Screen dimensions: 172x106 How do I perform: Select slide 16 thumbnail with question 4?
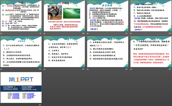click(151, 52)
